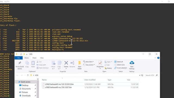Open the File menu tab
The width and height of the screenshot is (174, 98).
click(18, 58)
